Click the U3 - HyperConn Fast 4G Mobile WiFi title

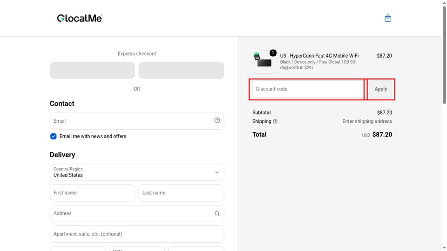pos(319,56)
